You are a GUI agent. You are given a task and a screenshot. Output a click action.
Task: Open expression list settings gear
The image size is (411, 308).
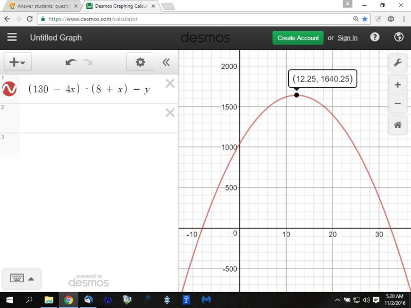(x=140, y=62)
